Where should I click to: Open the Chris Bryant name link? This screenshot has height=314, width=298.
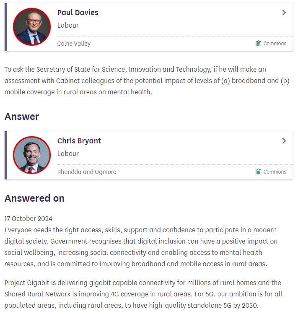pyautogui.click(x=79, y=141)
